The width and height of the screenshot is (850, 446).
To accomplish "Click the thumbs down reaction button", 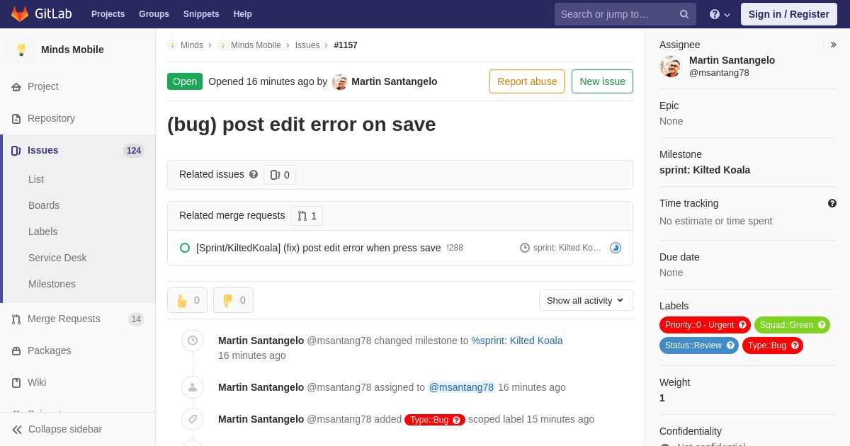I will [x=233, y=300].
